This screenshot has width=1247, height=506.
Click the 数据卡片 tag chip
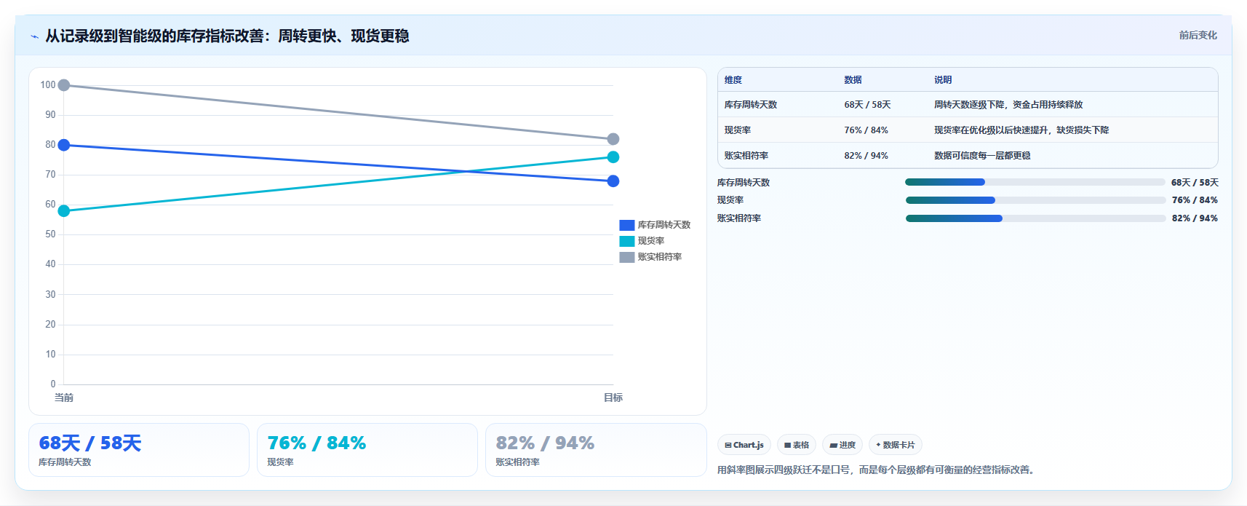(896, 445)
